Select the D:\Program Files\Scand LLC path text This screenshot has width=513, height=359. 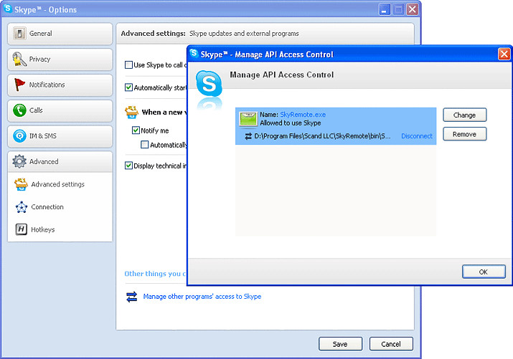[x=322, y=136]
